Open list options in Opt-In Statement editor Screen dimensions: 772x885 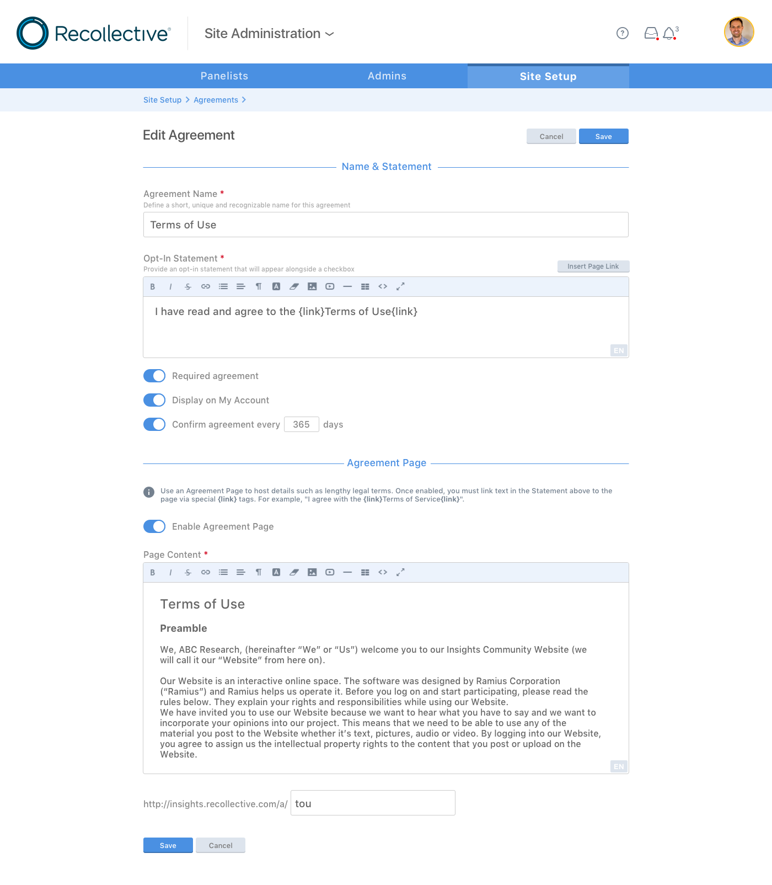pyautogui.click(x=223, y=286)
